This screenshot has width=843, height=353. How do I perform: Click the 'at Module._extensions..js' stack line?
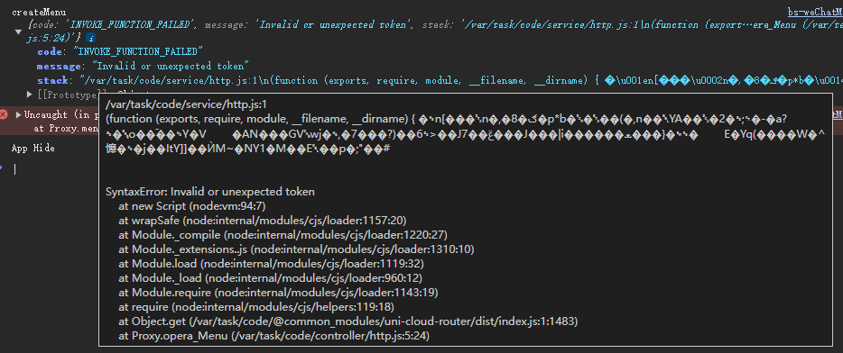tap(296, 249)
